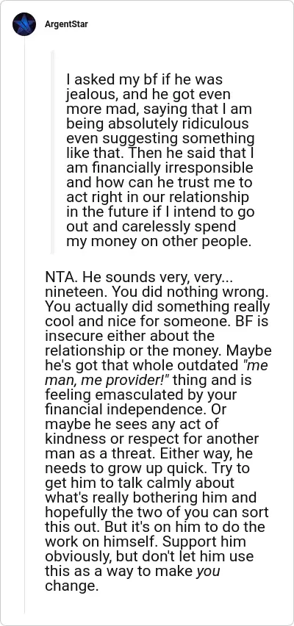The height and width of the screenshot is (626, 294).
Task: Click the ArgentStar blue star avatar
Action: click(x=24, y=24)
